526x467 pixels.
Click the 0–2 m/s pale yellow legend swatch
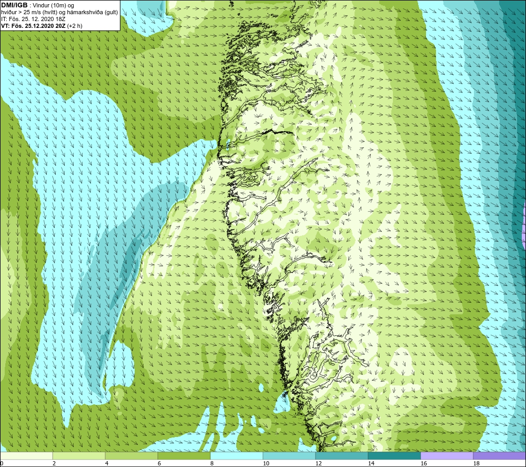[x=26, y=455]
